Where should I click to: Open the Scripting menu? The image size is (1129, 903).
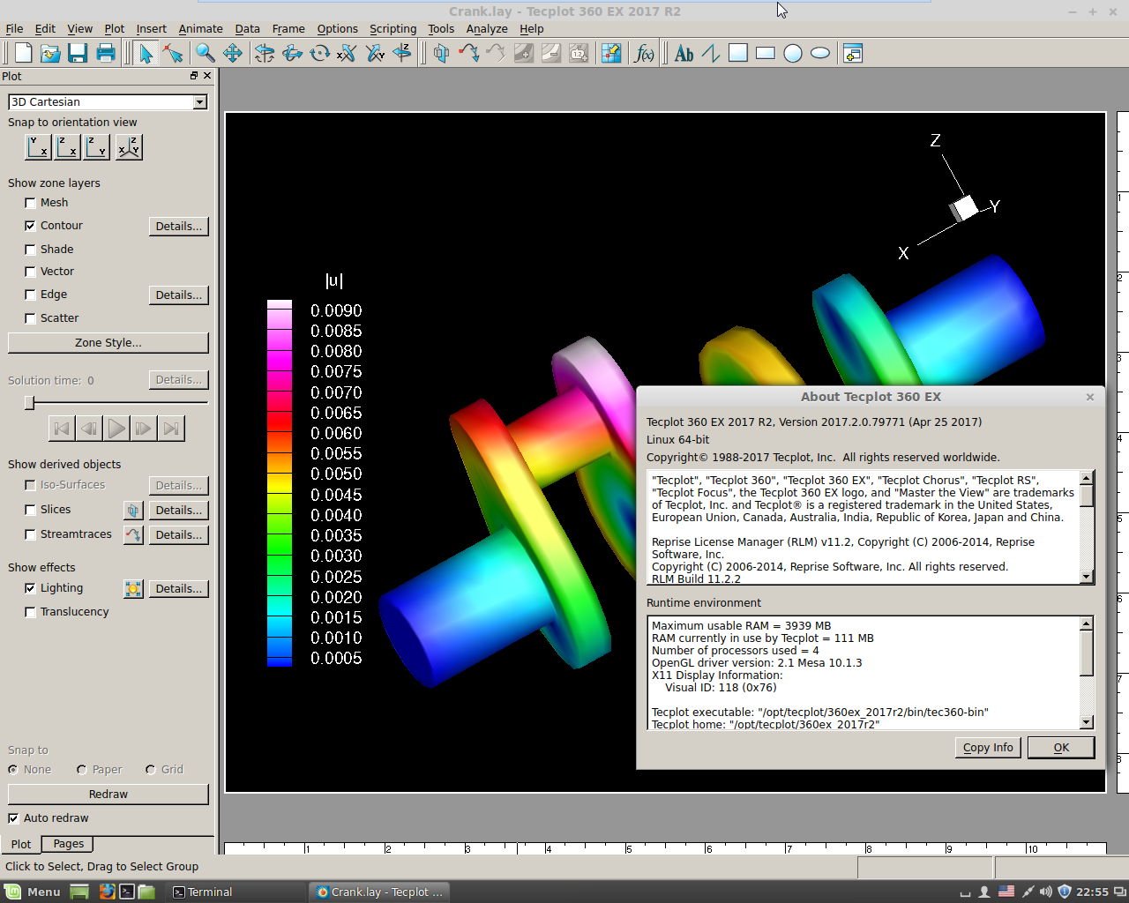click(393, 28)
